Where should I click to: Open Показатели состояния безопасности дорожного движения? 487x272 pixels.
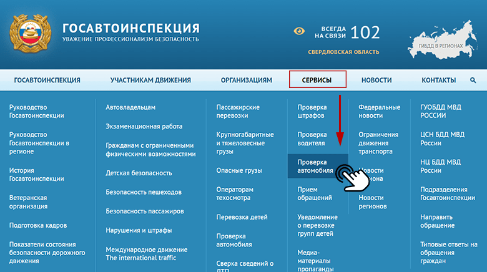pyautogui.click(x=47, y=253)
